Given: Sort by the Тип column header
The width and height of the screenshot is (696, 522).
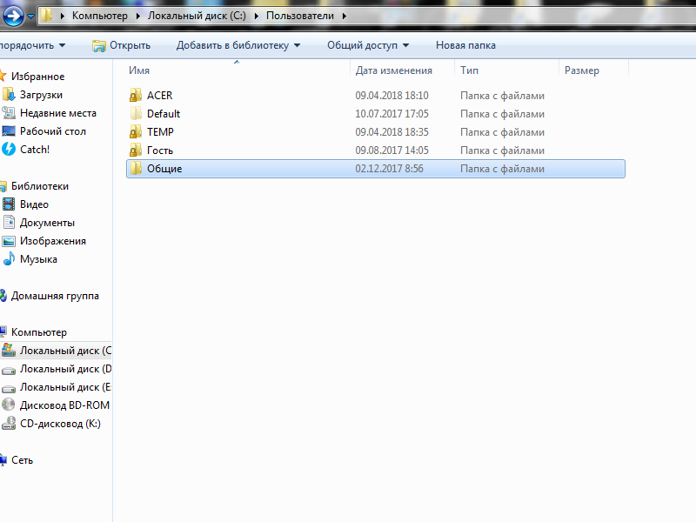Looking at the screenshot, I should [469, 70].
